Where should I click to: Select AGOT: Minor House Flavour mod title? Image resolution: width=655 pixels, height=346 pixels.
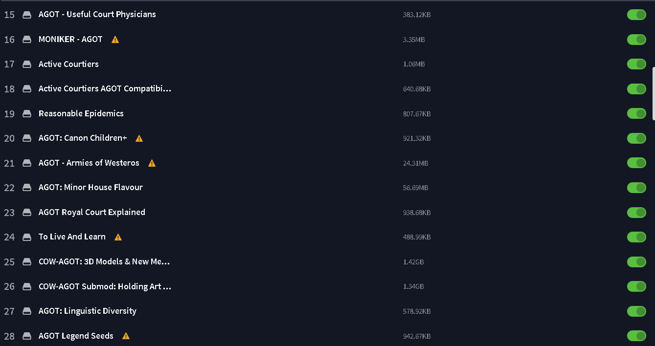pyautogui.click(x=90, y=188)
